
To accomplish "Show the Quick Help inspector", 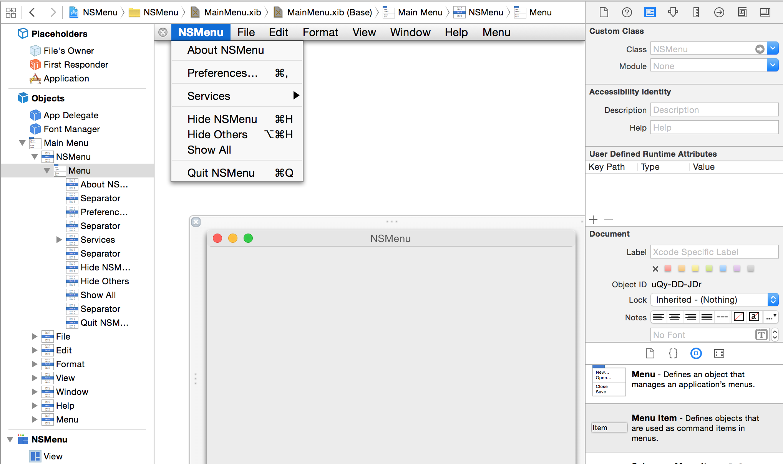I will pos(627,12).
